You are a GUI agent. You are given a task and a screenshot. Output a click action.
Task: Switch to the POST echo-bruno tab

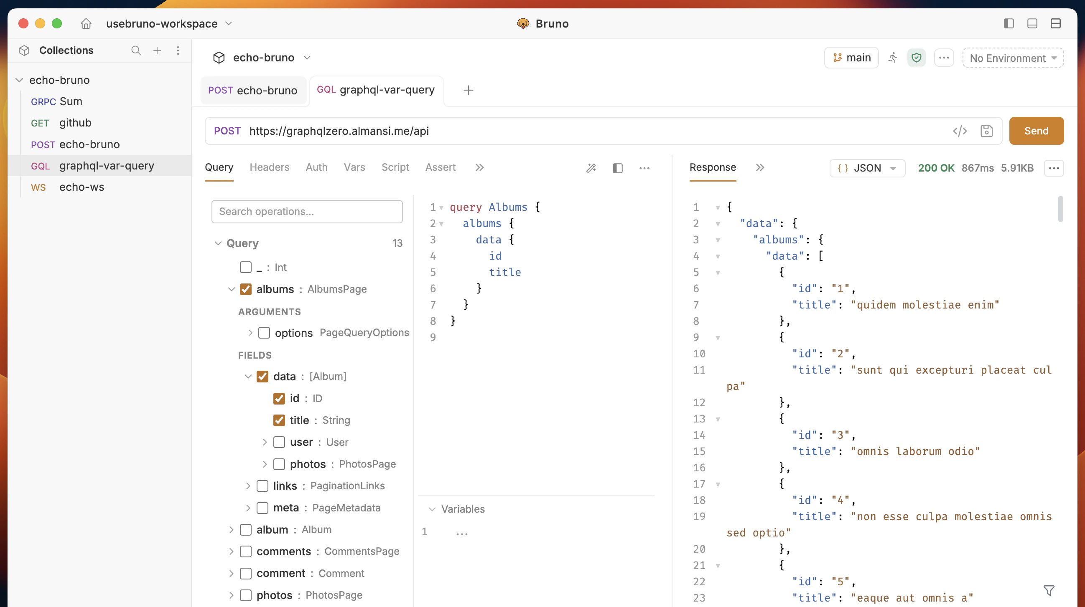[x=254, y=90]
